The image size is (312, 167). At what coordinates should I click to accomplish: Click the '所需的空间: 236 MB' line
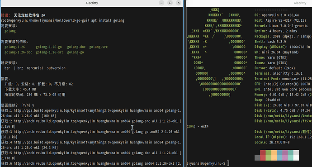(35, 95)
